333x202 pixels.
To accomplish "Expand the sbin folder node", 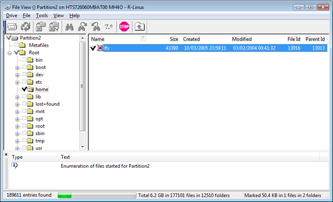I will (x=17, y=134).
